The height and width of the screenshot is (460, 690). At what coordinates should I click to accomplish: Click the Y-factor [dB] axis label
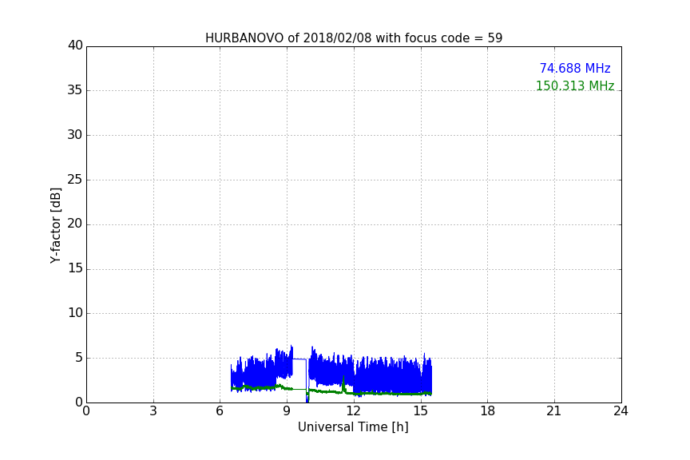55,225
